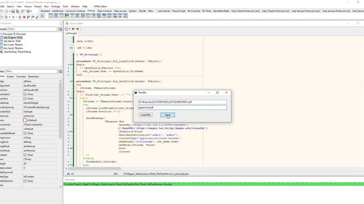The height and width of the screenshot is (204, 364).
Task: Pick the TPageSetupDialog palette icon
Action: point(125,16)
